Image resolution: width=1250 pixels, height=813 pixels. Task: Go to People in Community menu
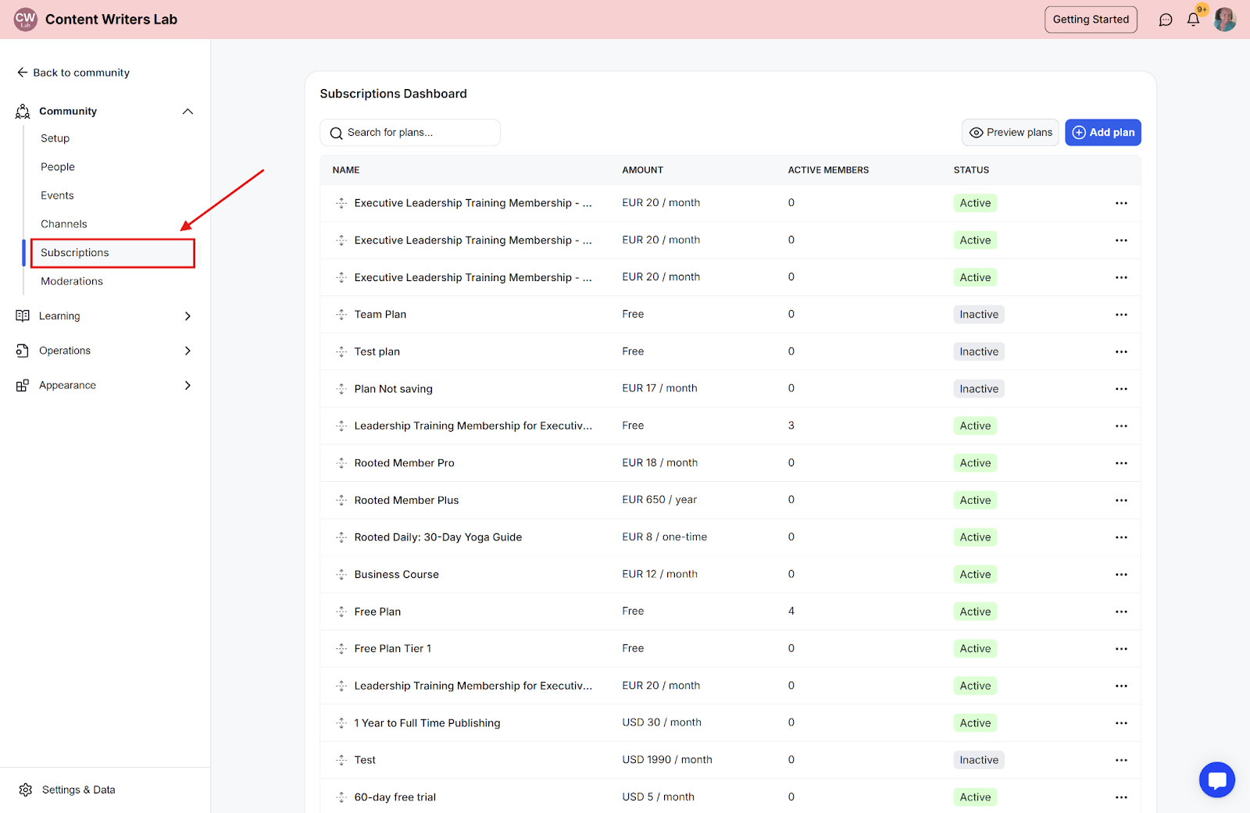click(x=58, y=167)
